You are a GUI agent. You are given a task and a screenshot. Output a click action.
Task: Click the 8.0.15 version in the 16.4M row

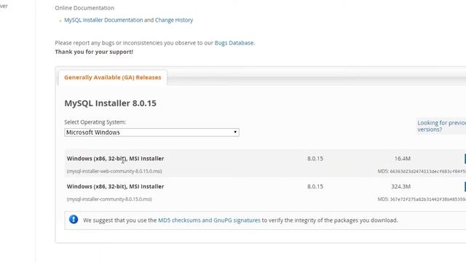click(x=315, y=159)
